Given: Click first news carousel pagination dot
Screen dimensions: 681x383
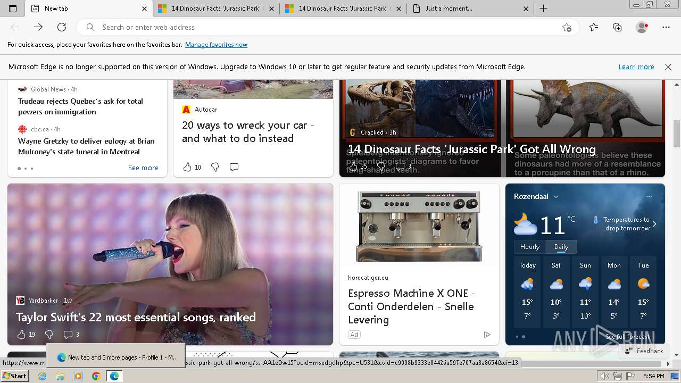Looking at the screenshot, I should pyautogui.click(x=19, y=169).
